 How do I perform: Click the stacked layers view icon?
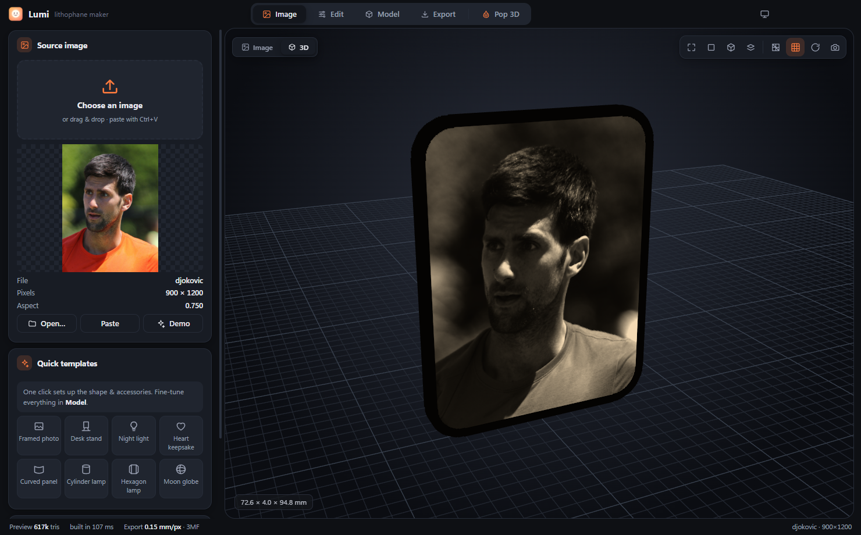coord(750,48)
